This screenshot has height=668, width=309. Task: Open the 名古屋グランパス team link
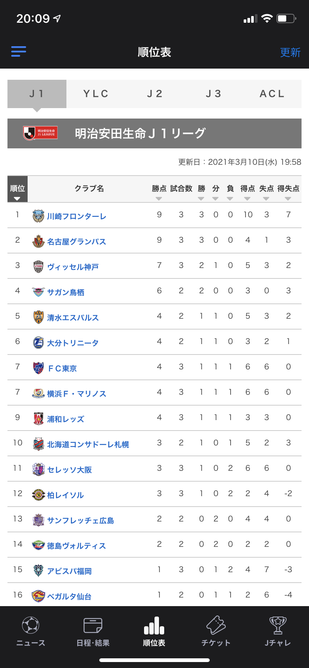tap(77, 242)
